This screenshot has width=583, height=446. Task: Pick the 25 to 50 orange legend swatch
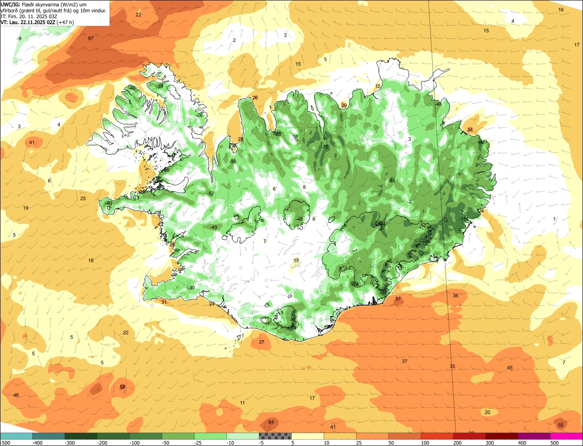(x=372, y=436)
